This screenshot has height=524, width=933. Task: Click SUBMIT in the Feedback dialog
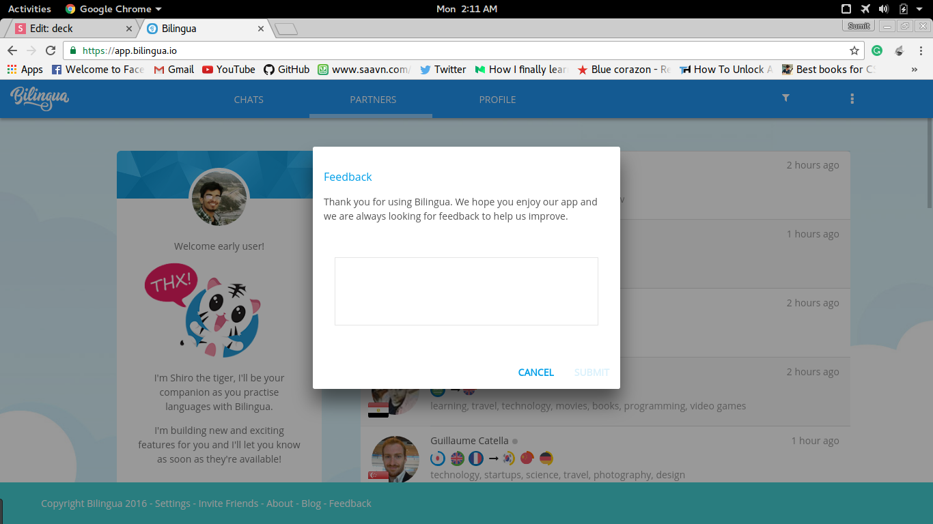591,373
